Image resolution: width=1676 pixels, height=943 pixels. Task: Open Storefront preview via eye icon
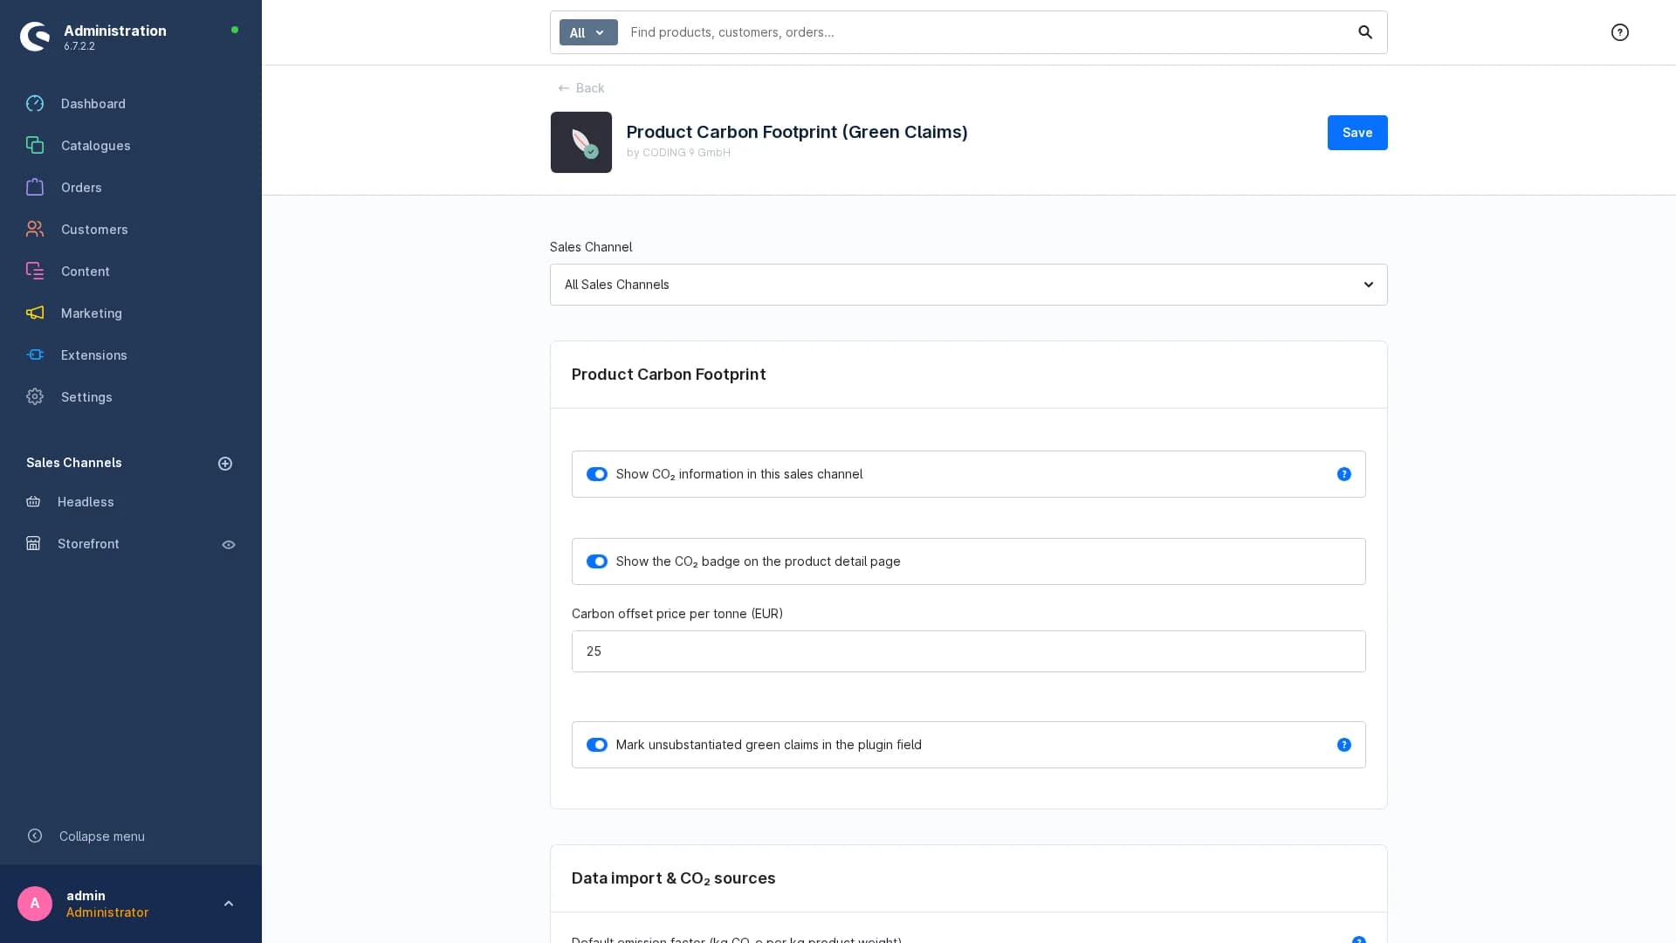pos(229,545)
